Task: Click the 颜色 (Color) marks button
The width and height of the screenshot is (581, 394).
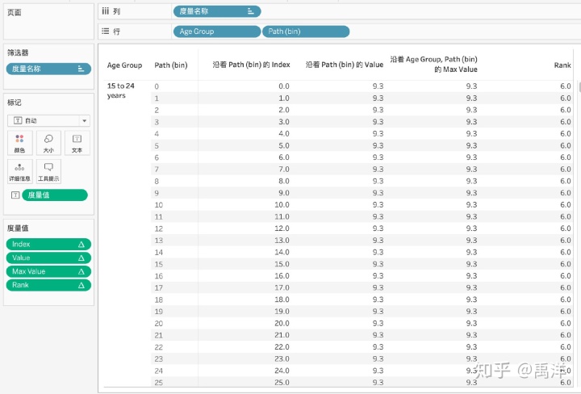Action: coord(19,143)
